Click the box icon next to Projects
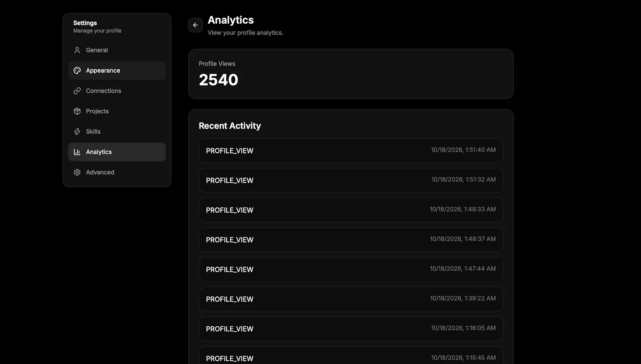 [77, 111]
